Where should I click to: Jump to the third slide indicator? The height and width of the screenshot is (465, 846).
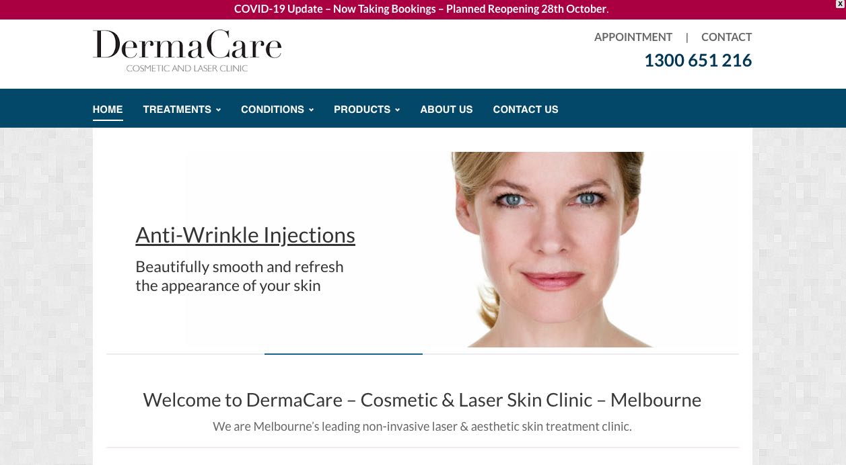click(501, 353)
